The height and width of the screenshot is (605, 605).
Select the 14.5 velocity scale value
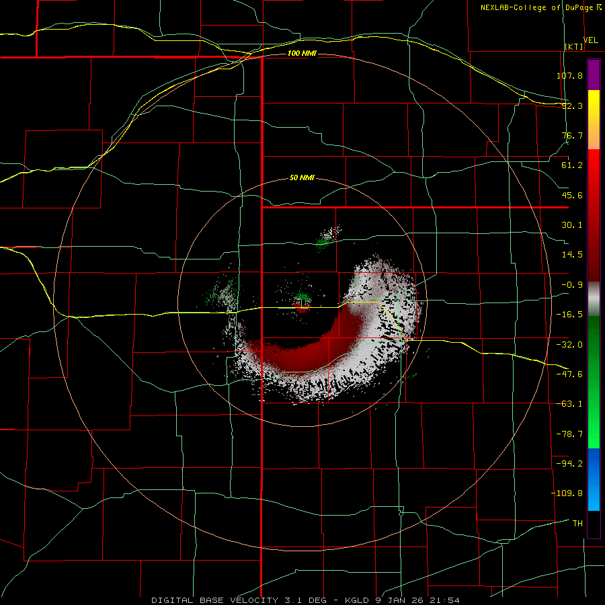[x=572, y=255]
